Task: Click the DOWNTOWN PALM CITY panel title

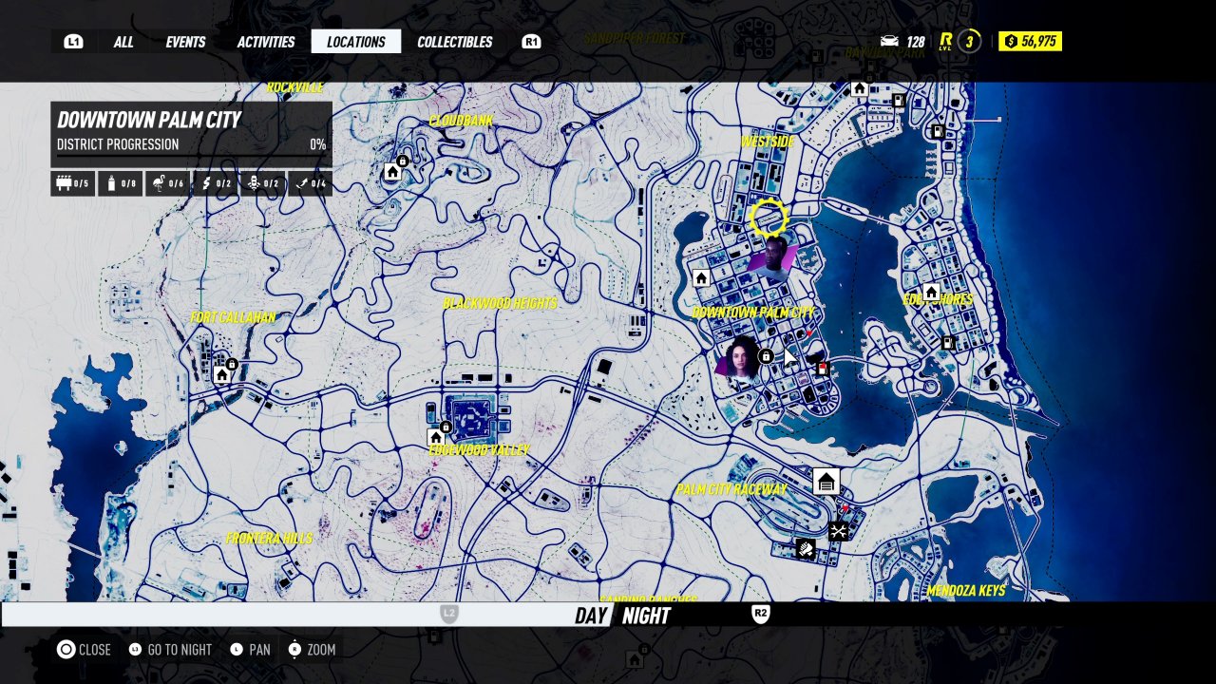Action: (x=149, y=120)
